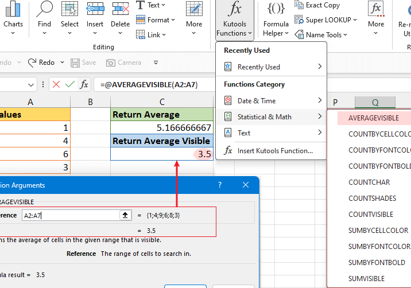The height and width of the screenshot is (288, 411).
Task: Select column B header
Action: point(91,102)
